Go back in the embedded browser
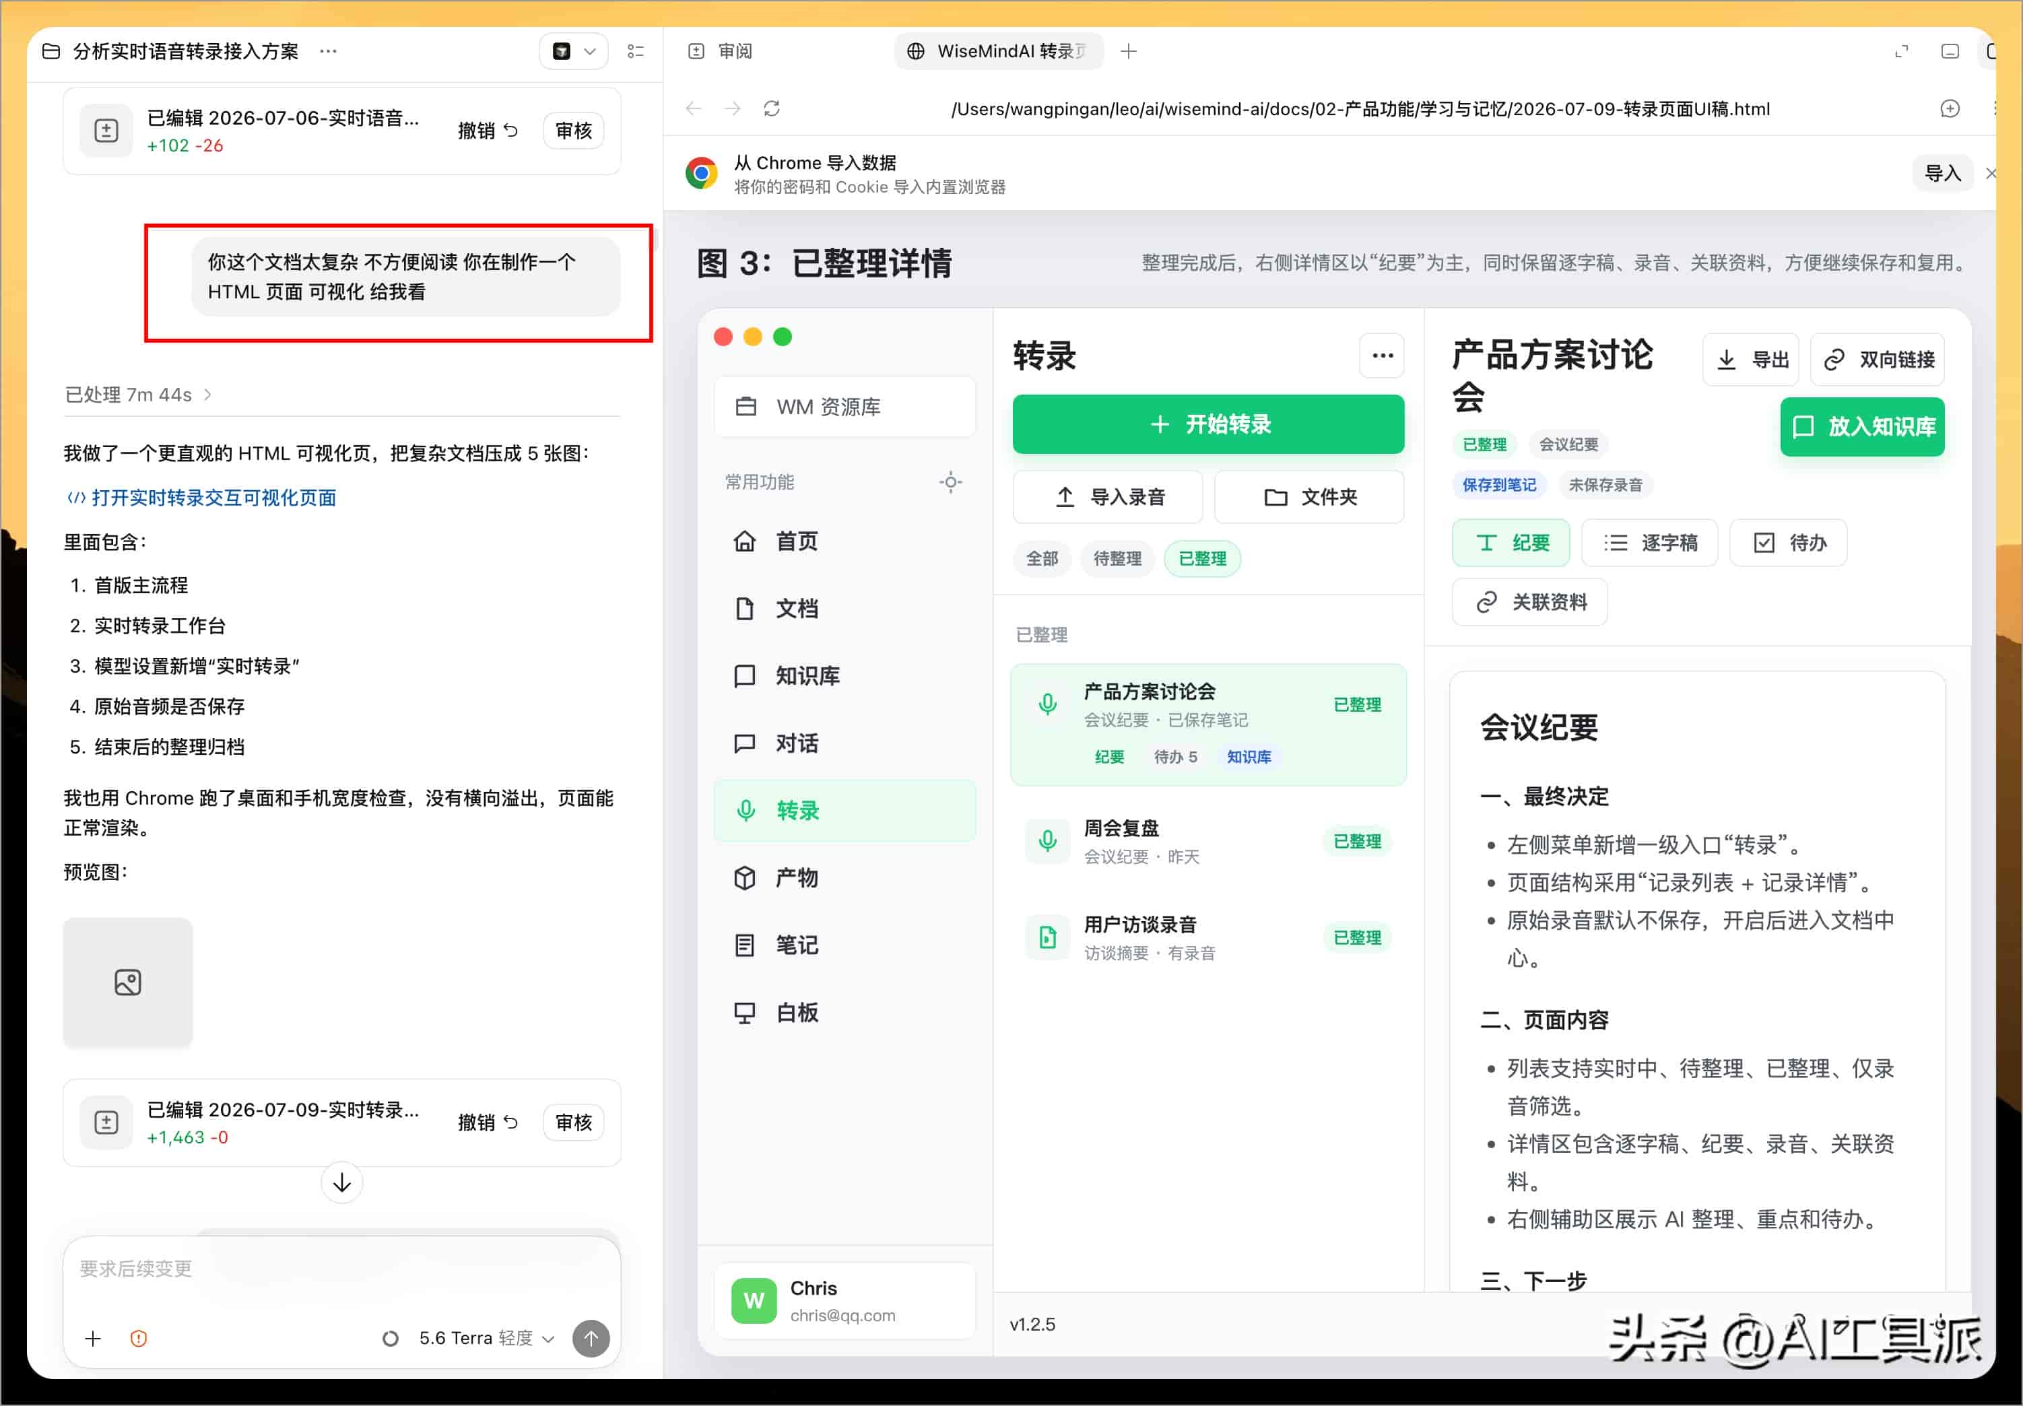This screenshot has height=1406, width=2023. pyautogui.click(x=694, y=108)
